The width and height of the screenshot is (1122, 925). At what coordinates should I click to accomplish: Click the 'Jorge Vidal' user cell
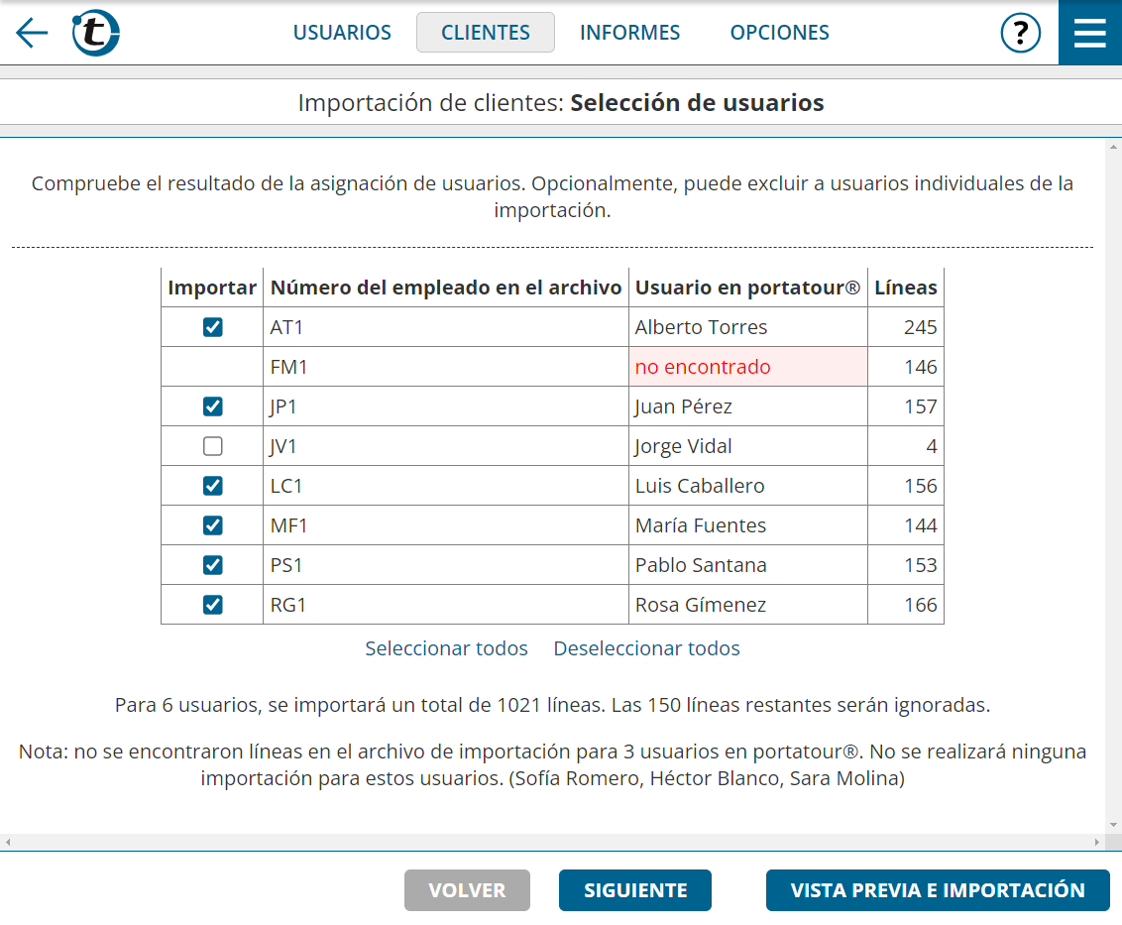(747, 446)
